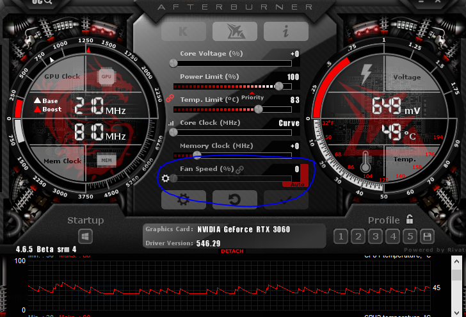Click the MEM chip icon in clock gauge

[x=106, y=160]
